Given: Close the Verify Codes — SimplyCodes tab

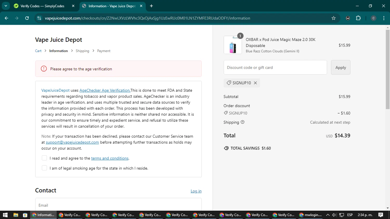Looking at the screenshot, I should 73,6.
